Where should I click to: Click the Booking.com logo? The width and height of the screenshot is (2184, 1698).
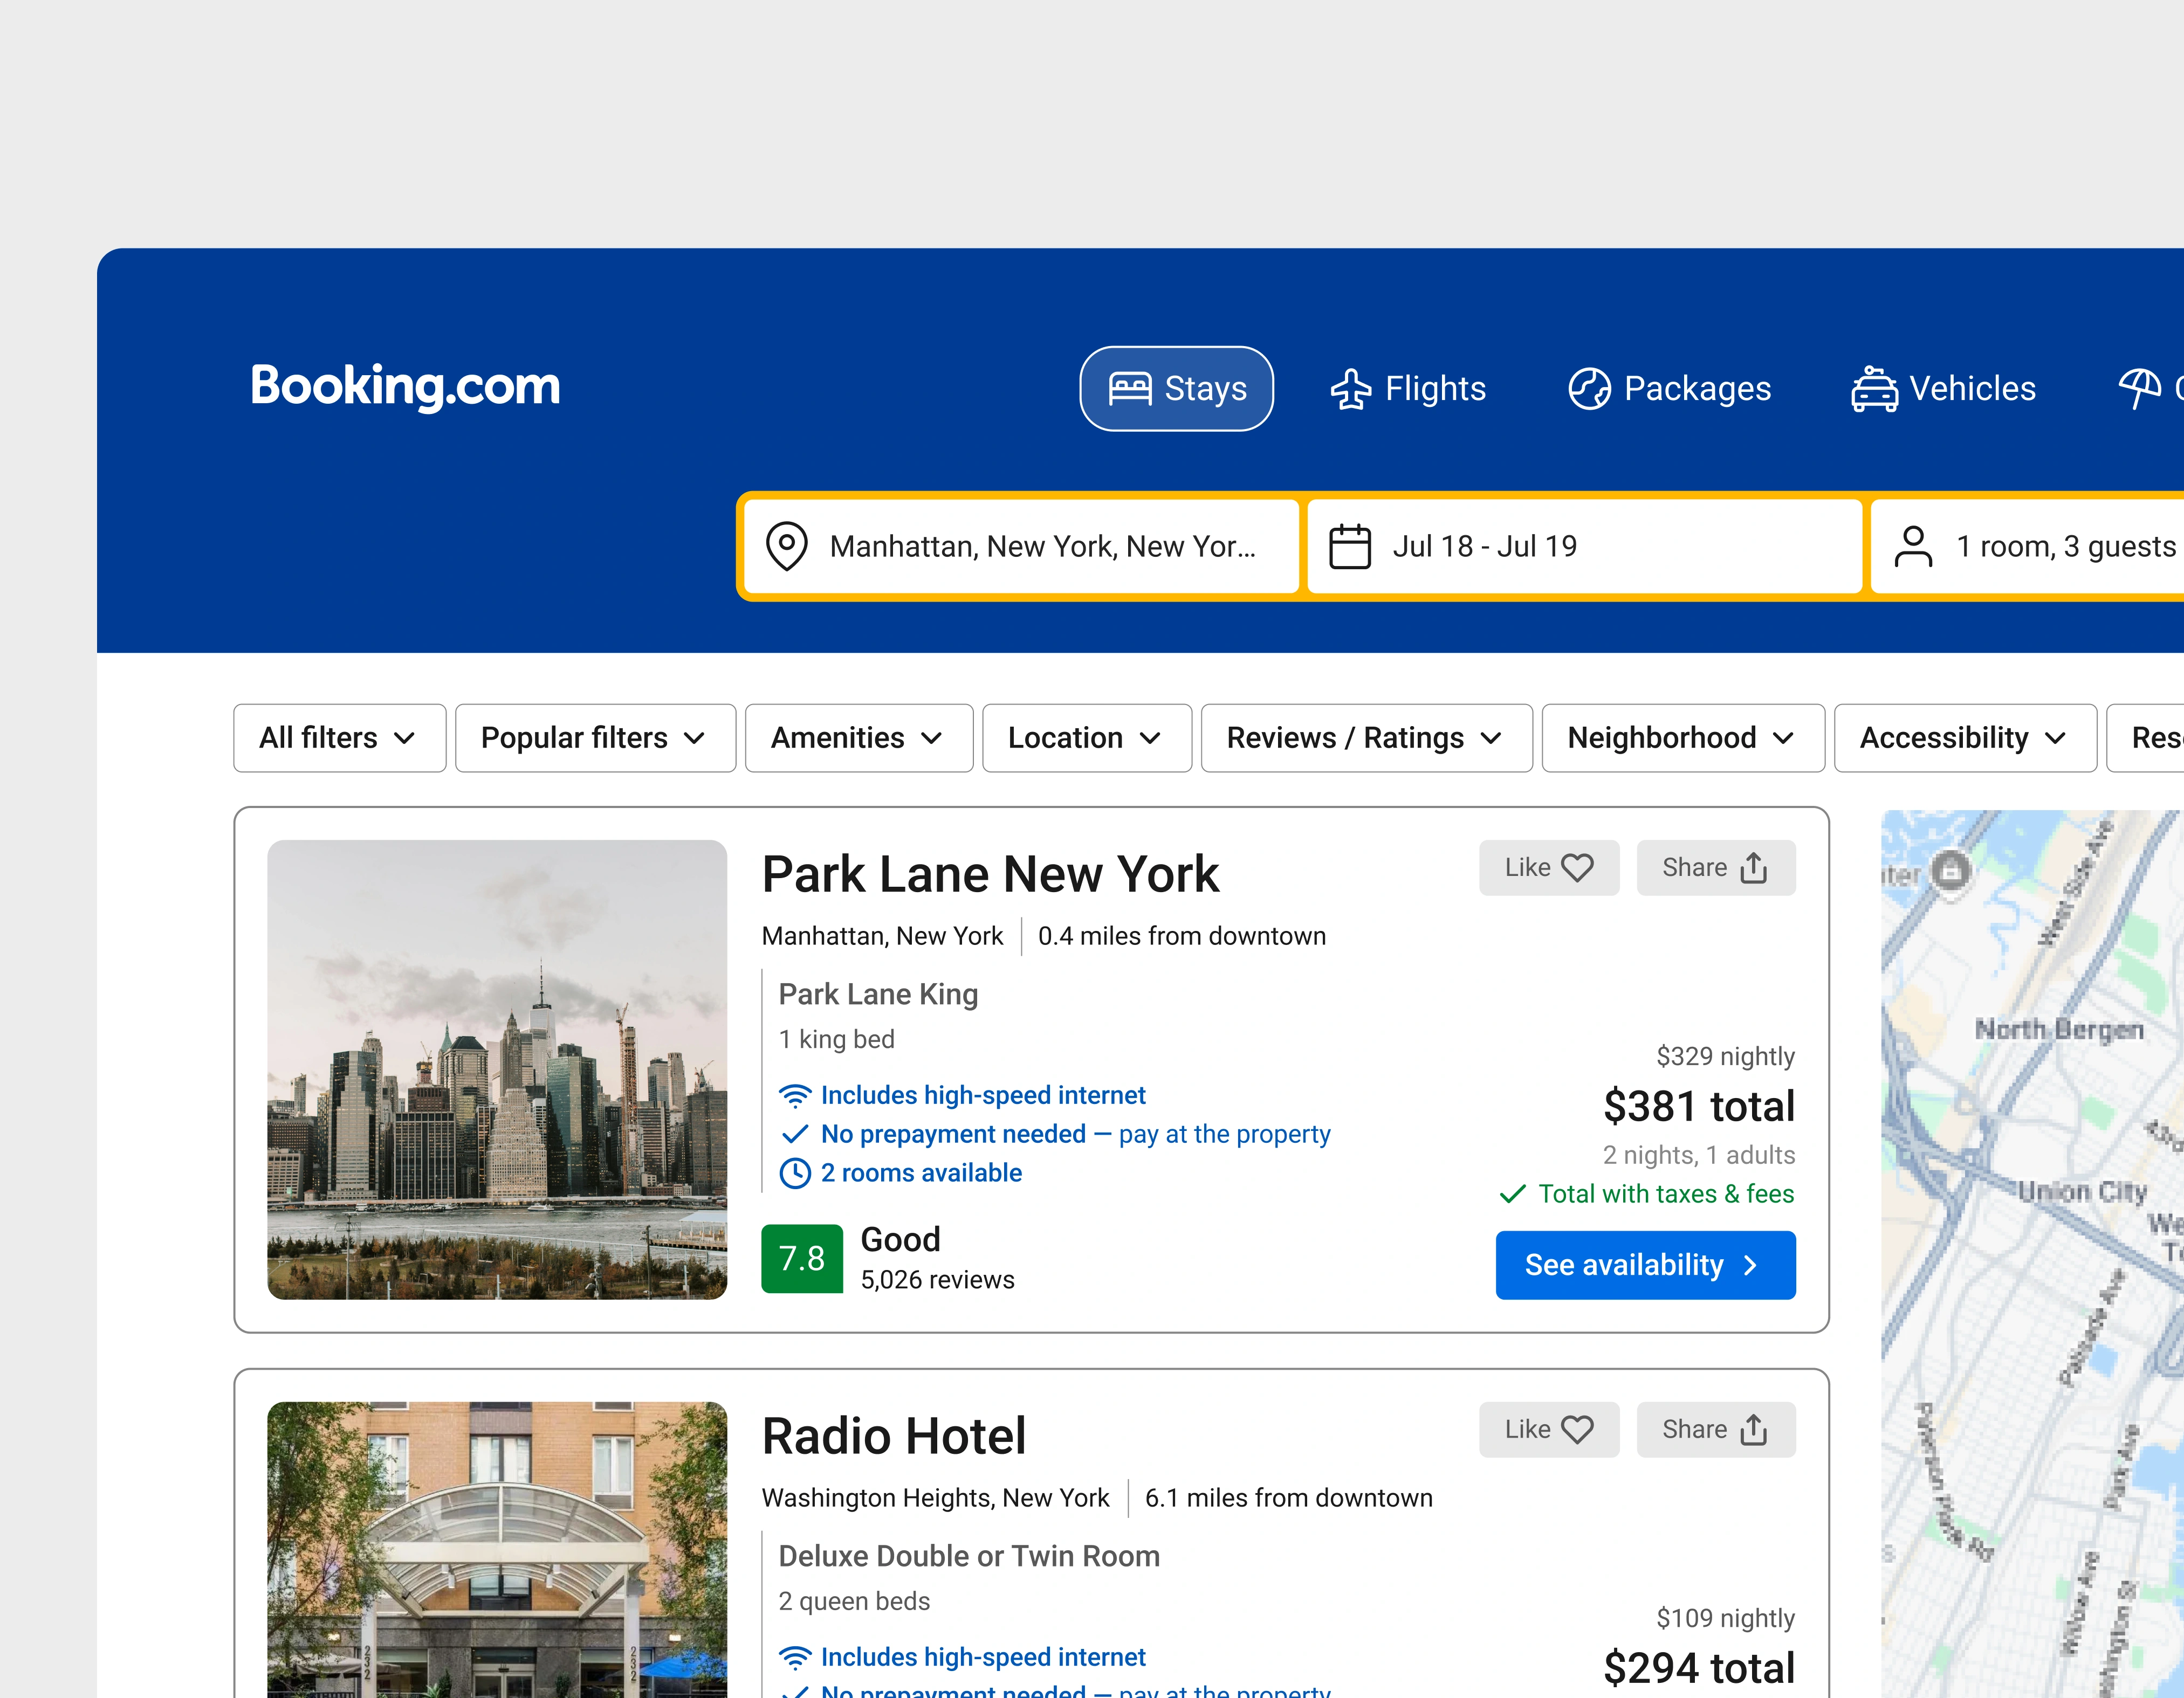pyautogui.click(x=405, y=387)
